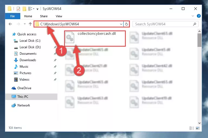Image resolution: width=208 pixels, height=138 pixels.
Task: Select Quick access in navigation pane
Action: pyautogui.click(x=27, y=34)
